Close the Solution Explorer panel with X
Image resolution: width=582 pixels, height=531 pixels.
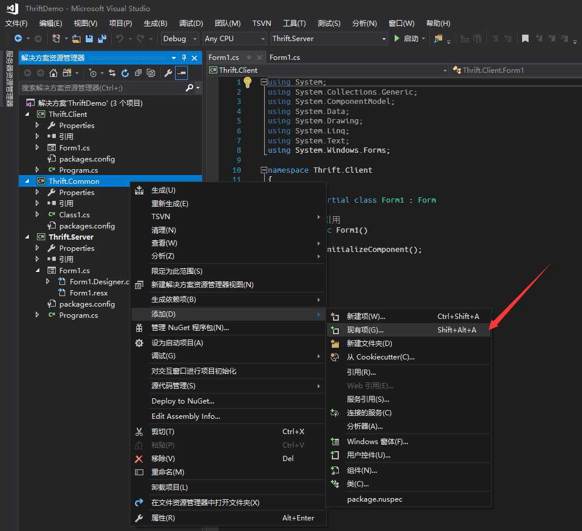pos(194,58)
